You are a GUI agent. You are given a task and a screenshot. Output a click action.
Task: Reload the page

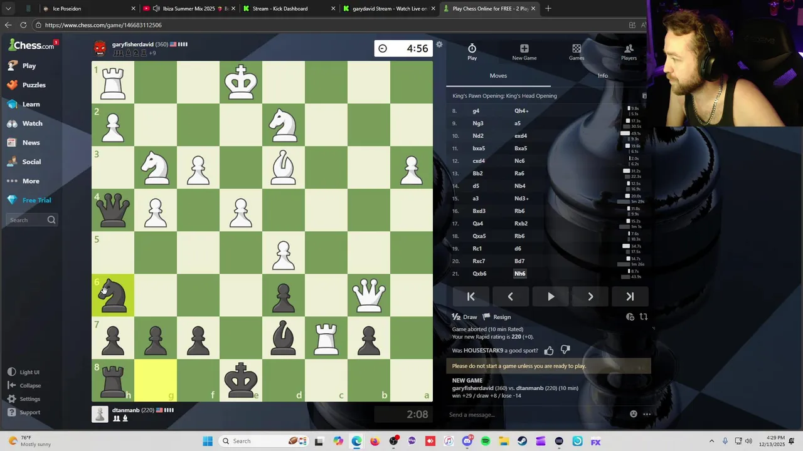23,25
